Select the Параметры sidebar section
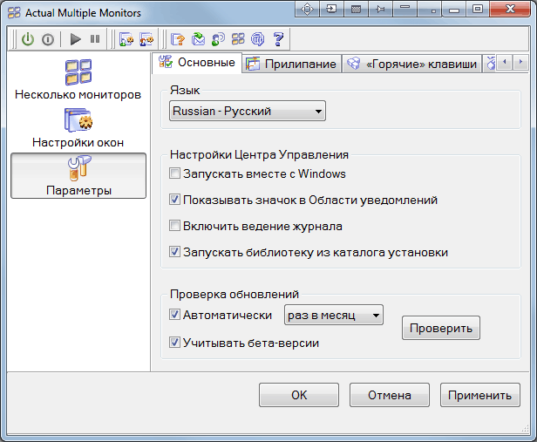The height and width of the screenshot is (442, 537). tap(78, 175)
